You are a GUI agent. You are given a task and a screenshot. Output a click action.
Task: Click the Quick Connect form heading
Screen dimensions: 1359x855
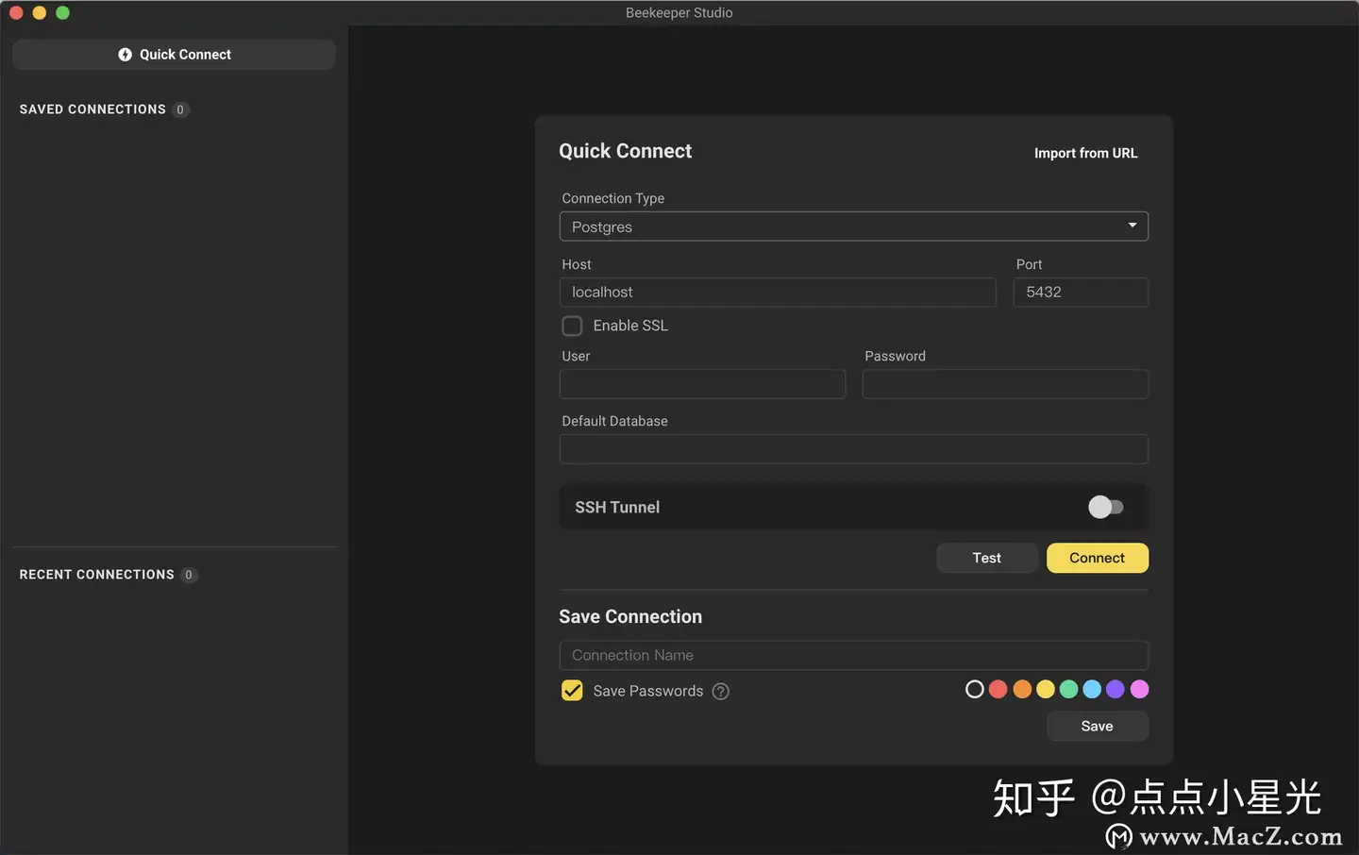click(x=625, y=151)
